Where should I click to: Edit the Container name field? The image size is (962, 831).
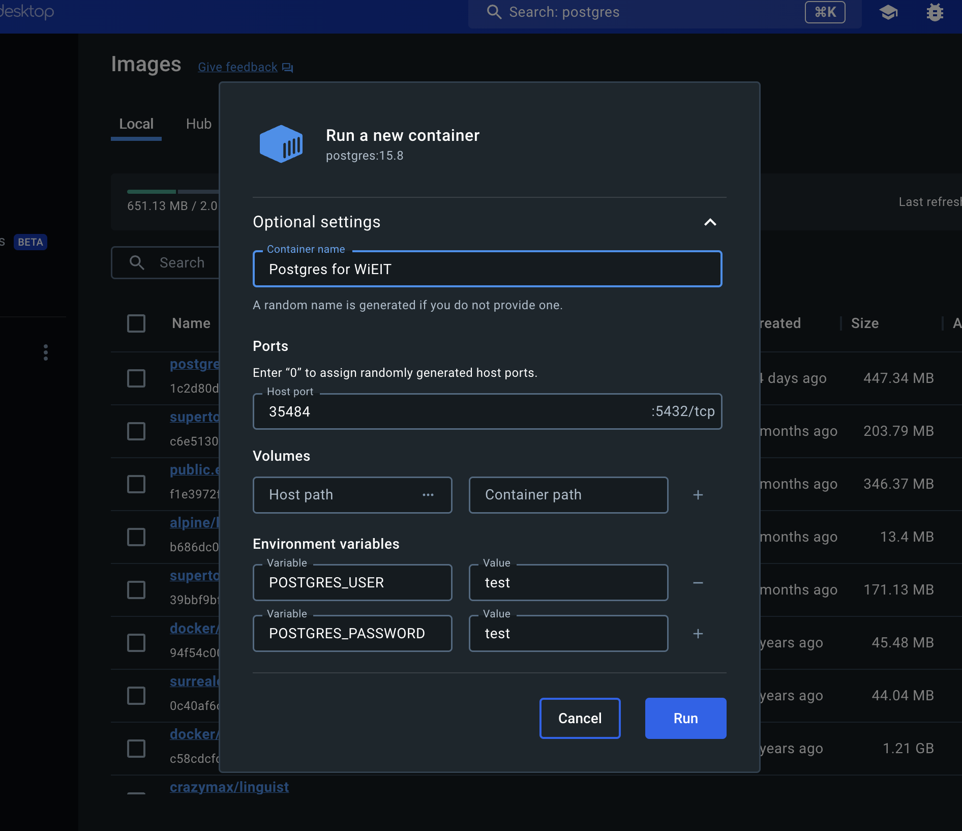488,269
